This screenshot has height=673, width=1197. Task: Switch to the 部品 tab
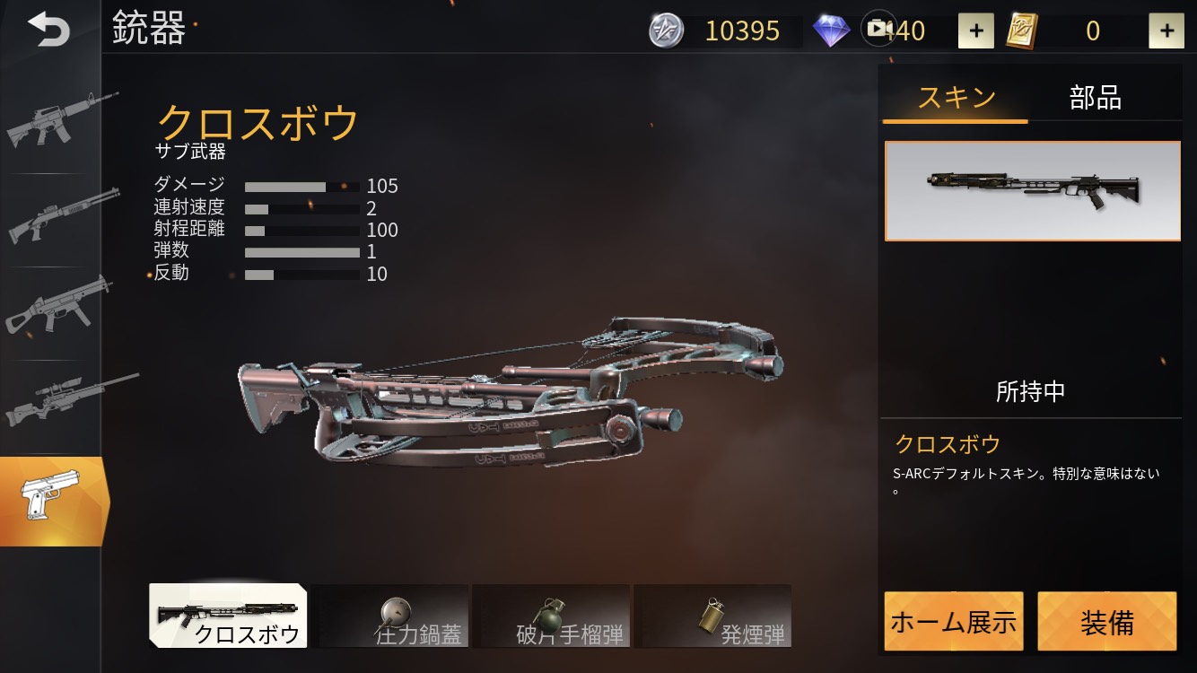(1096, 98)
